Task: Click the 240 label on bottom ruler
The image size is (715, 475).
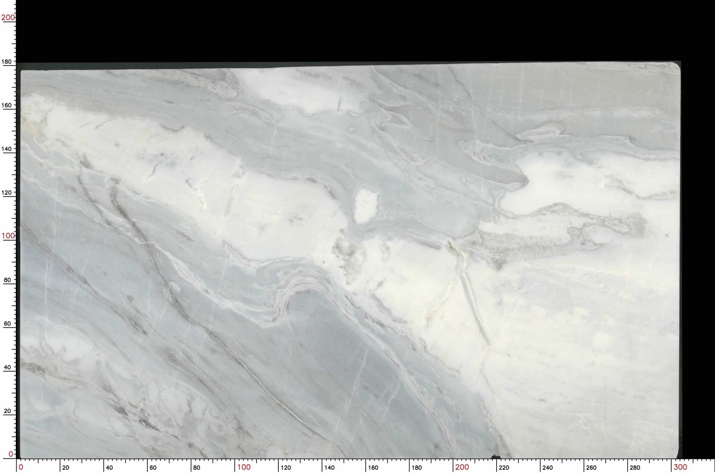Action: point(547,468)
